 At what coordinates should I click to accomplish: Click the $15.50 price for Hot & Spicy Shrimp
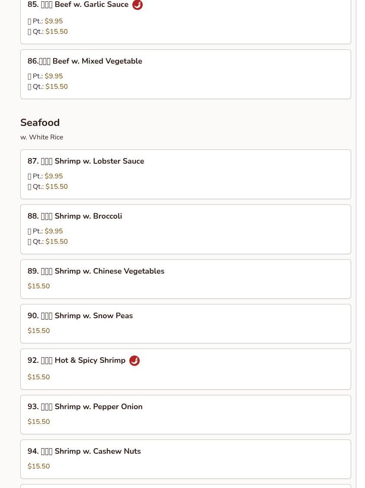39,377
